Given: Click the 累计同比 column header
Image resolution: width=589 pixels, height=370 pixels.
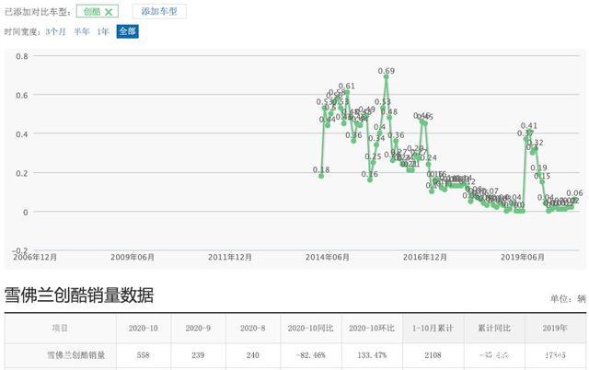Looking at the screenshot, I should click(x=494, y=329).
